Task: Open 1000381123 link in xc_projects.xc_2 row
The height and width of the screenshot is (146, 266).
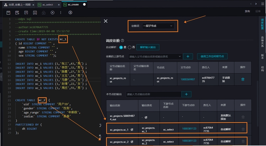Action: [189, 141]
